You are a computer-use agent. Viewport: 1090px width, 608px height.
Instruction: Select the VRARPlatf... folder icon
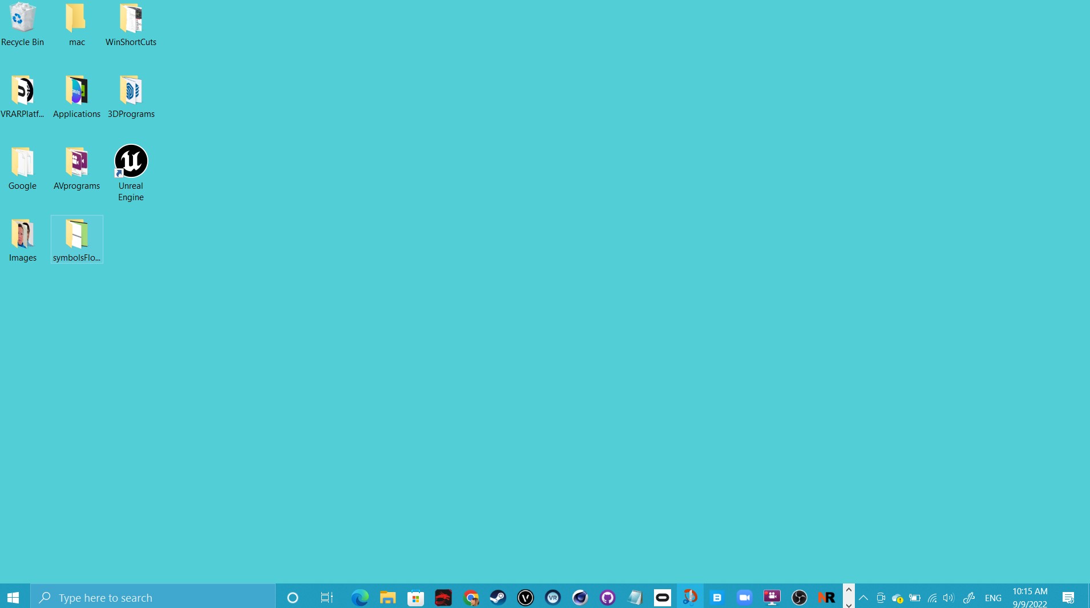[x=22, y=96]
